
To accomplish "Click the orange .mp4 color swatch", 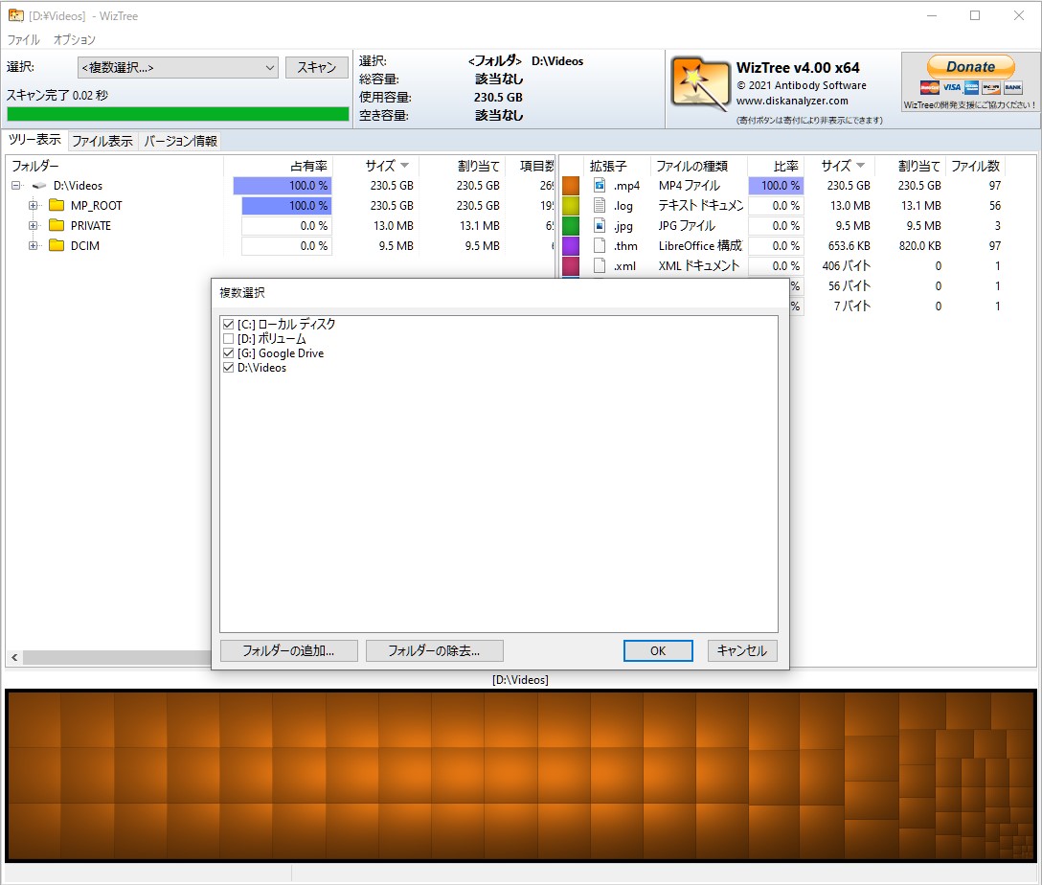I will coord(571,186).
